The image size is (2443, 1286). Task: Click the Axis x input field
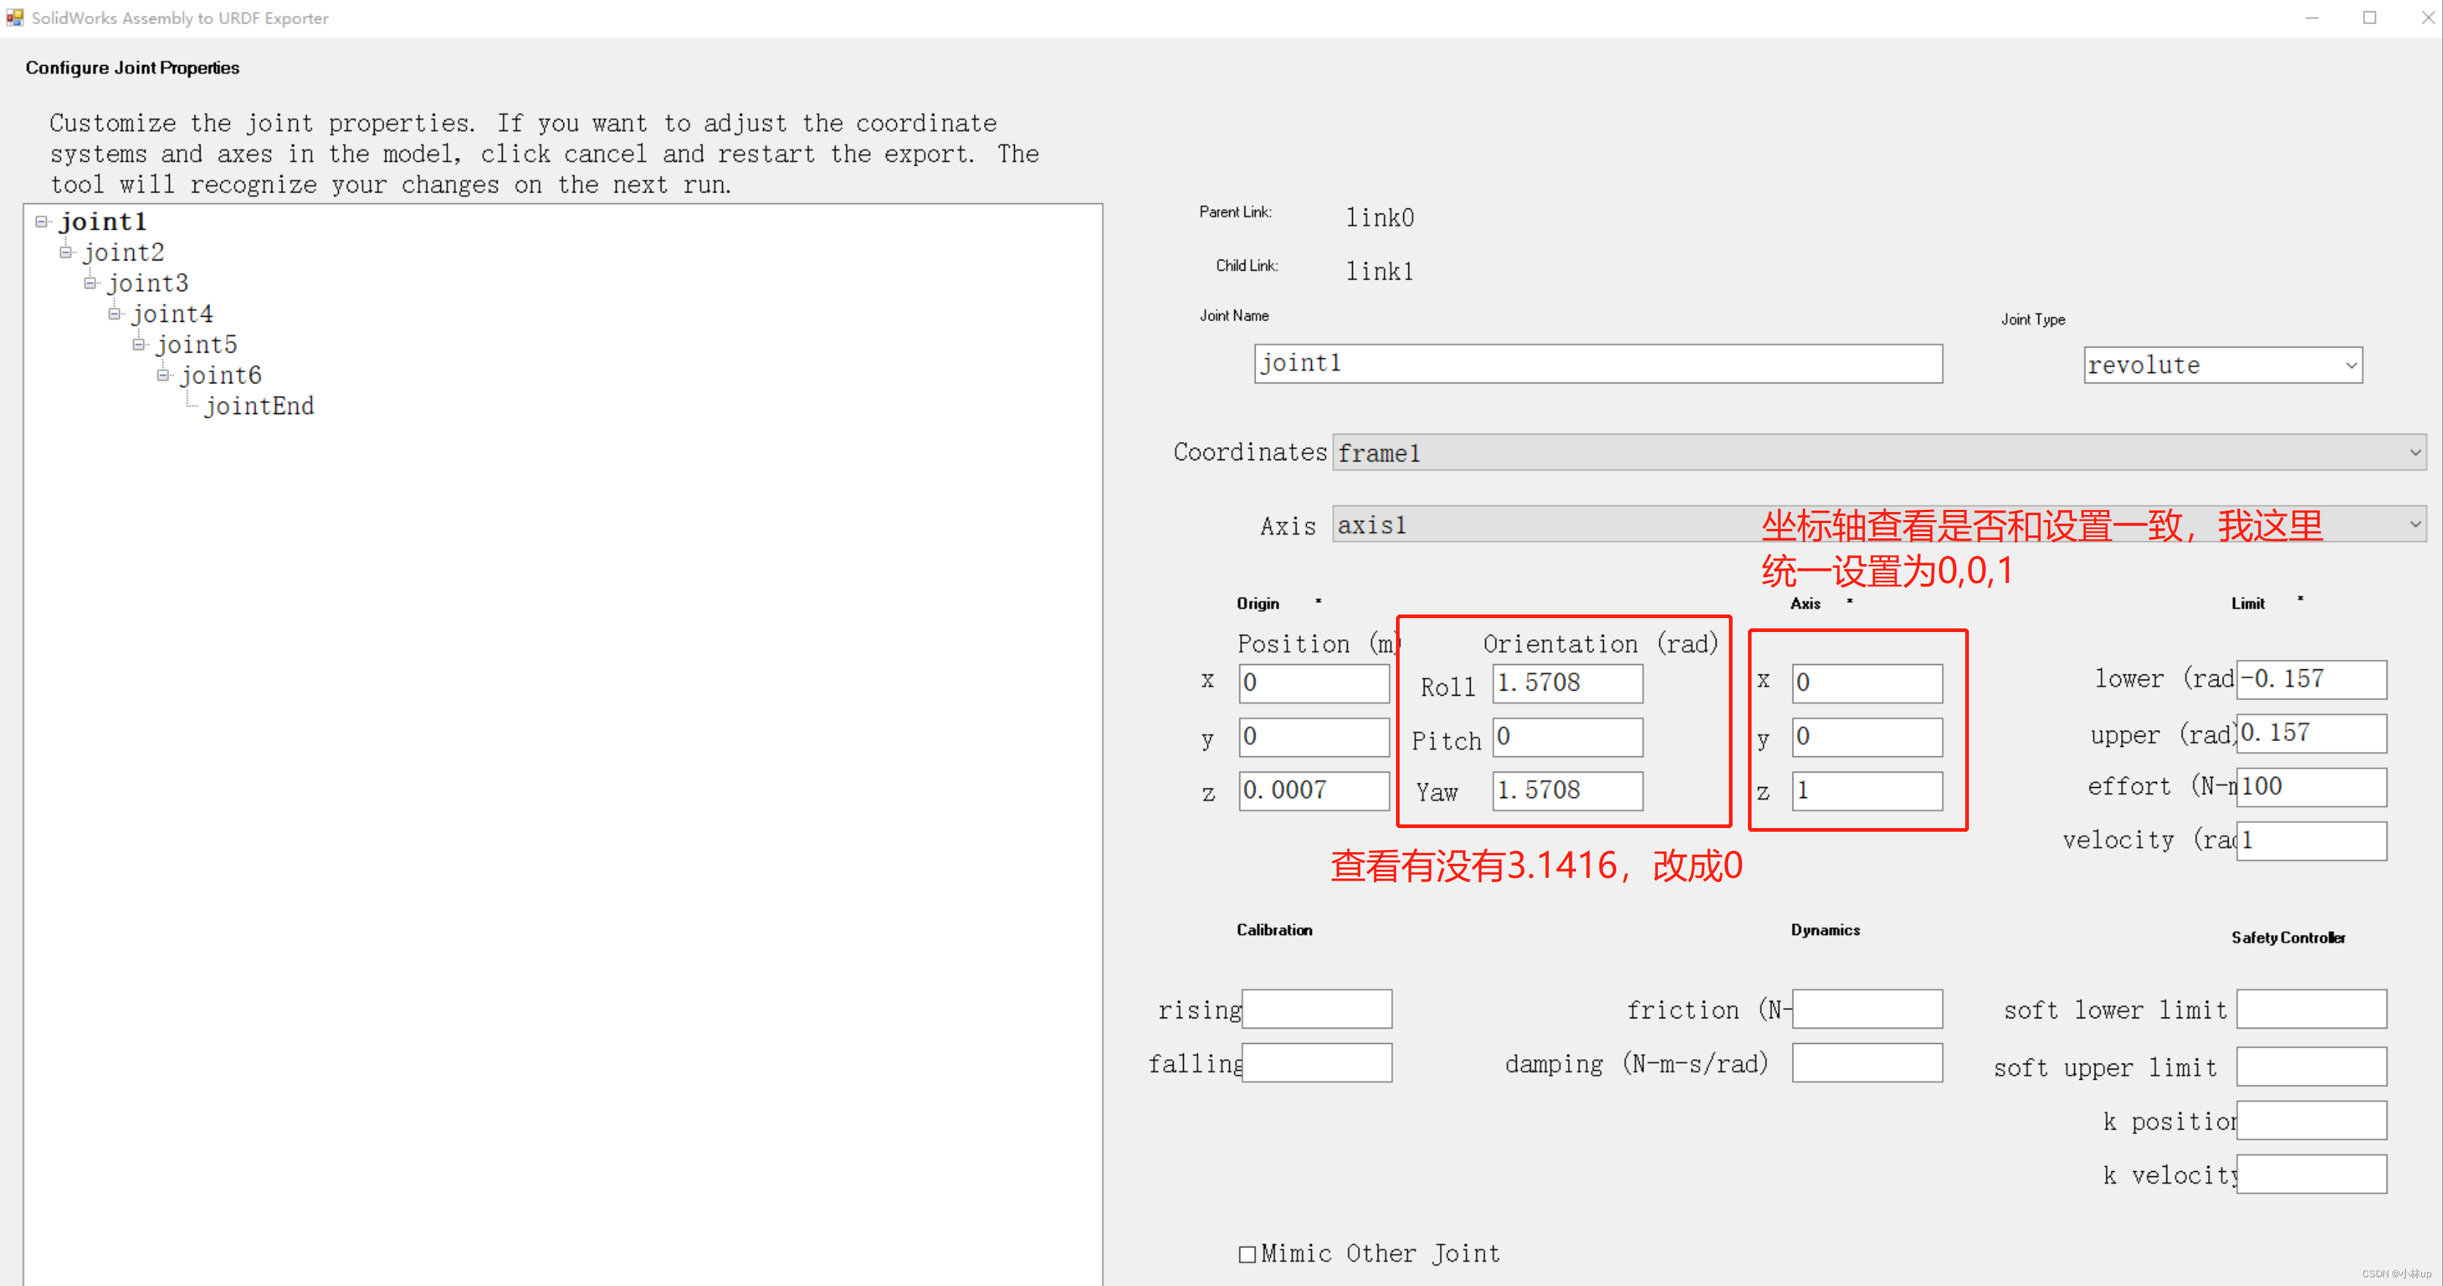click(1866, 683)
